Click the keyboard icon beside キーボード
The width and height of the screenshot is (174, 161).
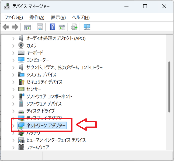pyautogui.click(x=21, y=52)
